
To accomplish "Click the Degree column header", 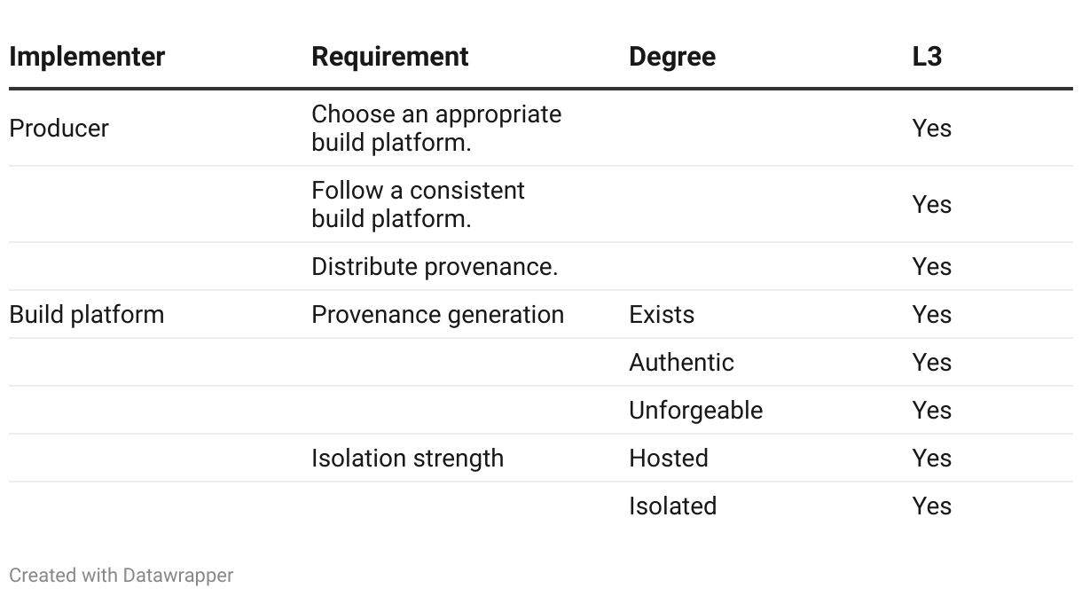I will click(x=672, y=57).
